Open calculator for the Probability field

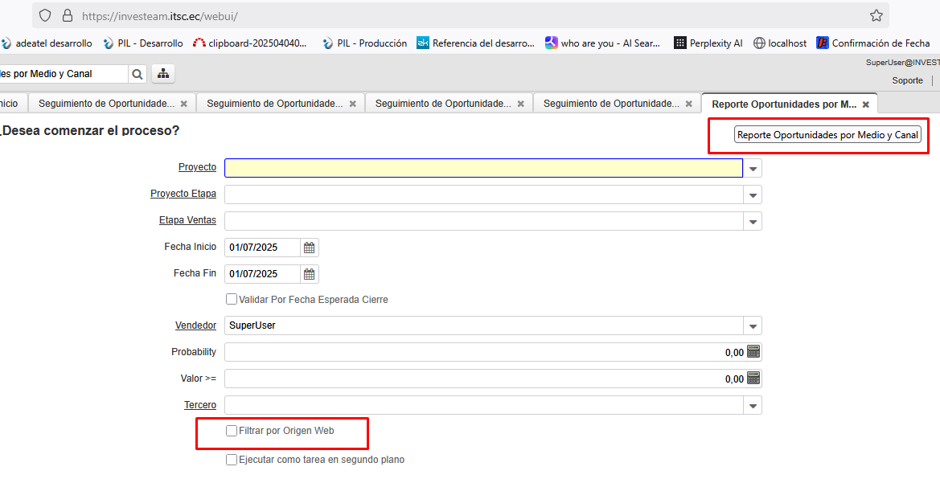(x=753, y=352)
